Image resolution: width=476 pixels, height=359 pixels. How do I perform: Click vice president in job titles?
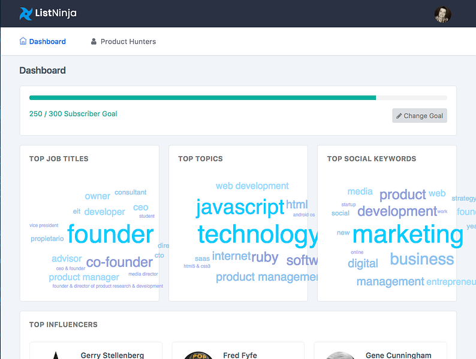(x=44, y=225)
